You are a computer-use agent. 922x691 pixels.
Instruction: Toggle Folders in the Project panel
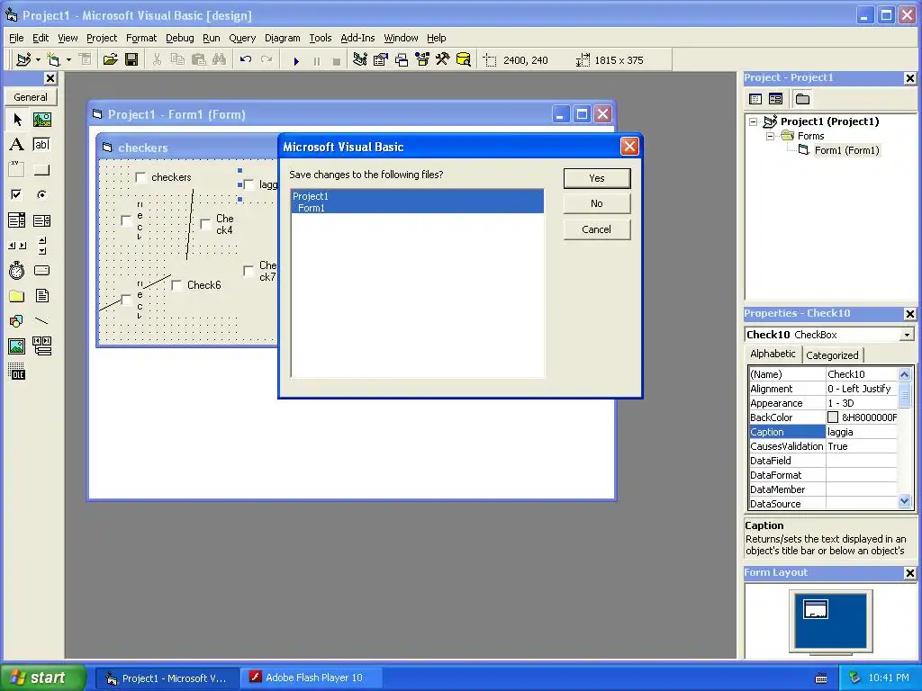click(802, 99)
